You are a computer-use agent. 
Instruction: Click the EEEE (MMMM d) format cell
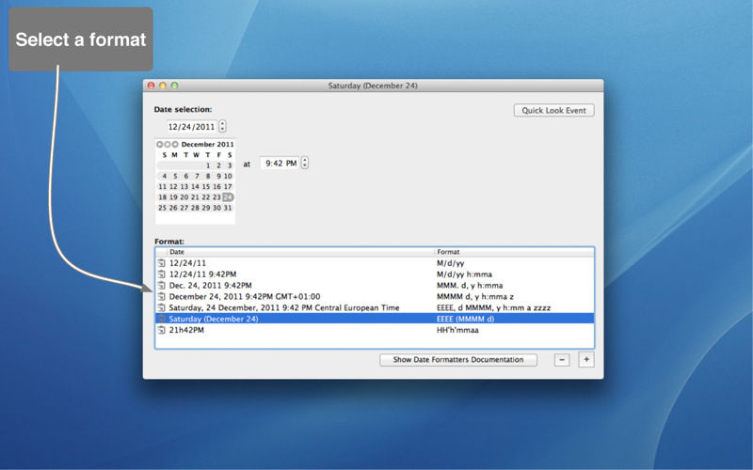coord(465,319)
